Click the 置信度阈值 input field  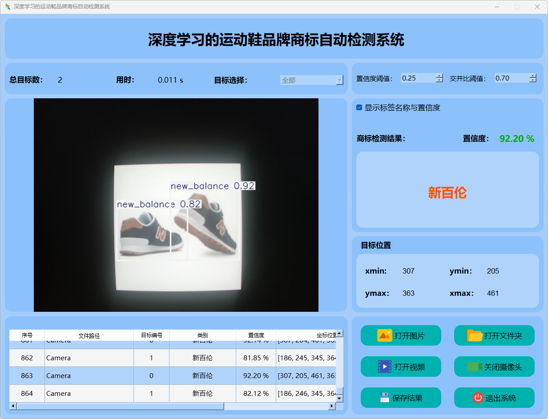tap(417, 78)
